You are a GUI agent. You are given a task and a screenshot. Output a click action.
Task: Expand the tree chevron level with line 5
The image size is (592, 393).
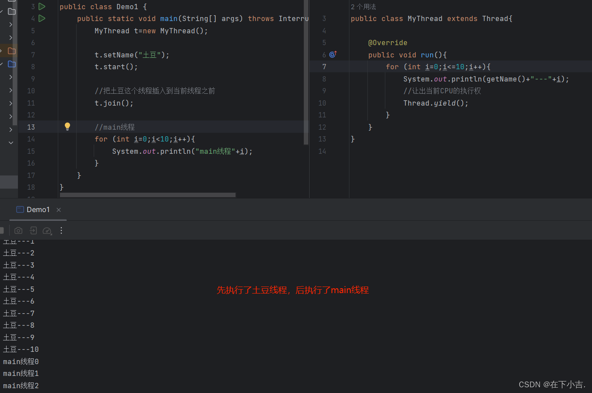point(11,25)
